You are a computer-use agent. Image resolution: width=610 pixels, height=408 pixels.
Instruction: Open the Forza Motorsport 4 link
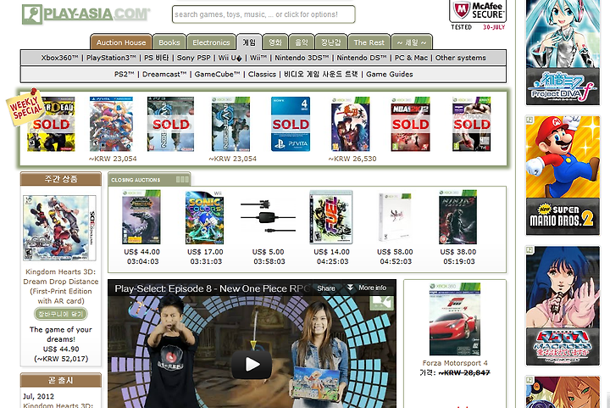455,363
